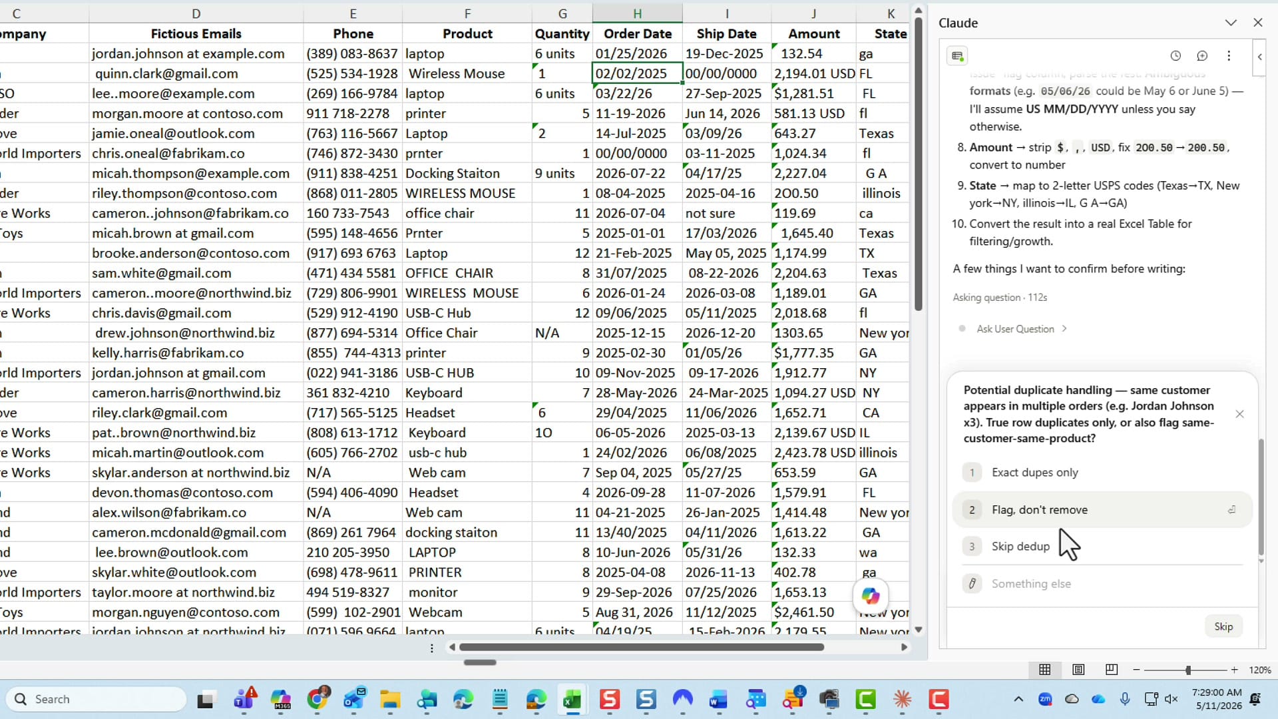Click the floating Copilot icon

pyautogui.click(x=871, y=596)
